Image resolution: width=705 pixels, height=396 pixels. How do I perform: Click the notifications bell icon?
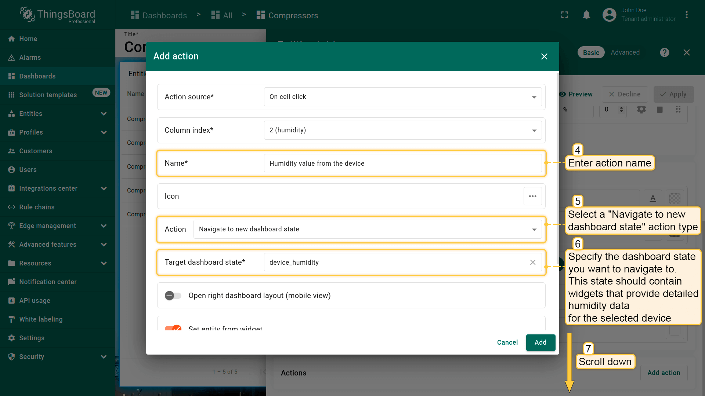tap(586, 15)
